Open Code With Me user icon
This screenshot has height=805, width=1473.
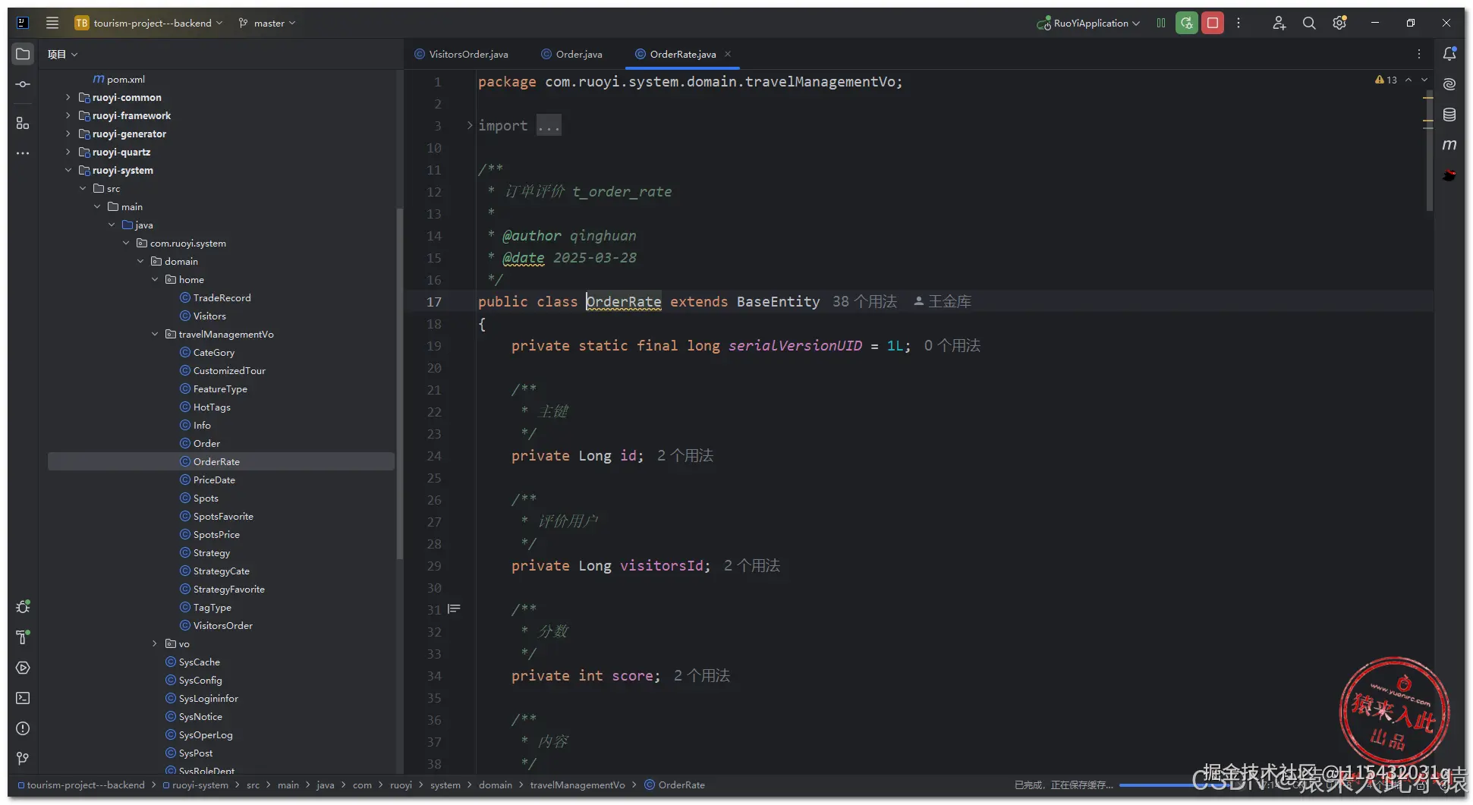click(1279, 23)
